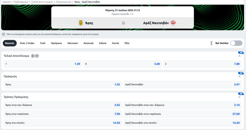Click BB badge on Τελικό Αποτέλεσμα section

pos(241,52)
